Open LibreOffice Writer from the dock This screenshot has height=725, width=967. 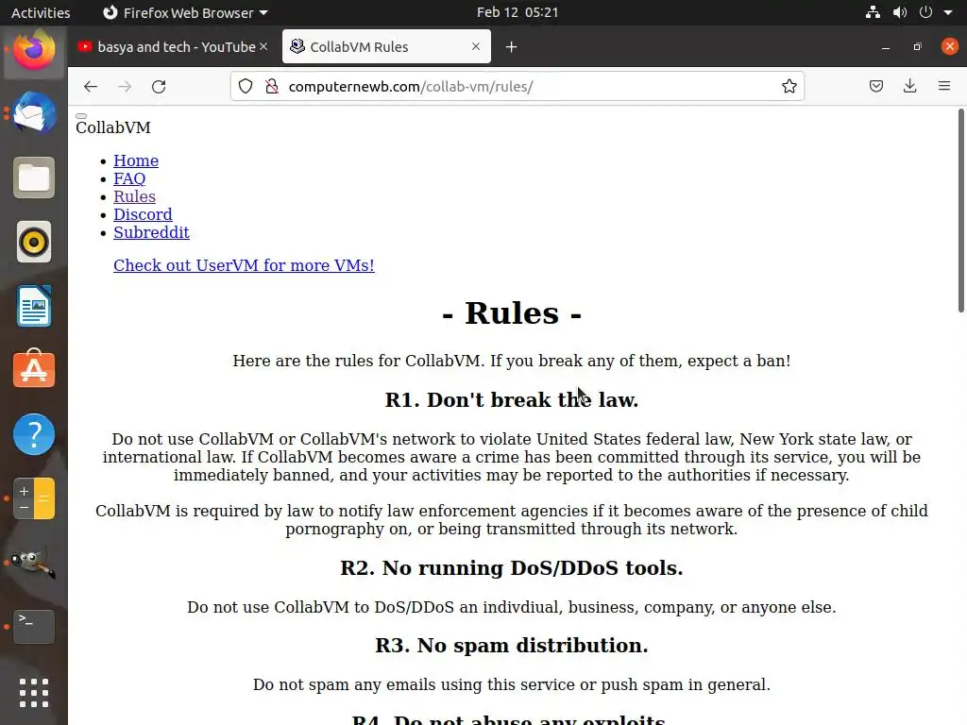point(34,306)
